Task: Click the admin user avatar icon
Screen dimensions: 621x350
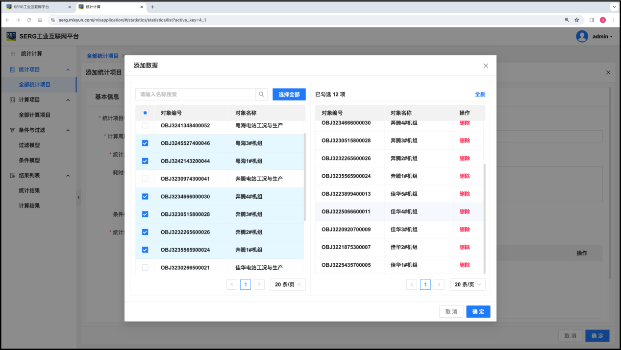Action: [x=582, y=36]
